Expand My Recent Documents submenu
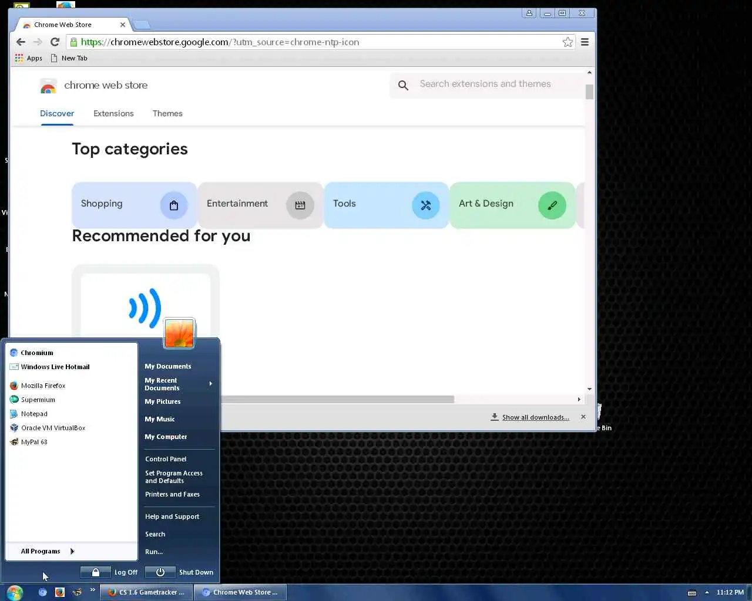The image size is (752, 601). 179,384
